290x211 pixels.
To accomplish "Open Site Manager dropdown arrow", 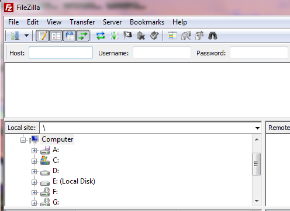I will [x=26, y=36].
